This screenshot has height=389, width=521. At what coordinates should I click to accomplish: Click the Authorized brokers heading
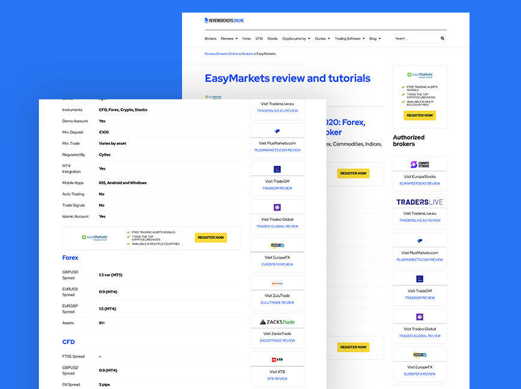pos(408,141)
